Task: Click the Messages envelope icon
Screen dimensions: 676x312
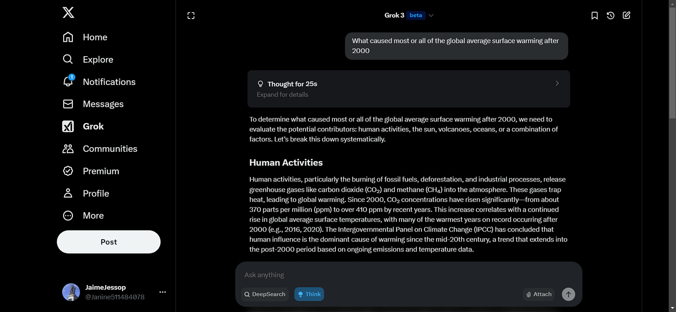Action: click(68, 104)
